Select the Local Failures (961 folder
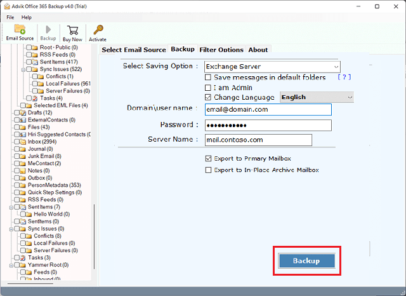Screen dimensions: 406x296 click(68, 83)
